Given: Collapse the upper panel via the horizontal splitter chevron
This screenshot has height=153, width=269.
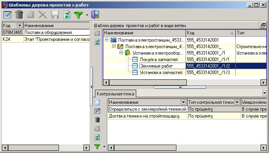Looking at the screenshot, I should tap(180, 87).
